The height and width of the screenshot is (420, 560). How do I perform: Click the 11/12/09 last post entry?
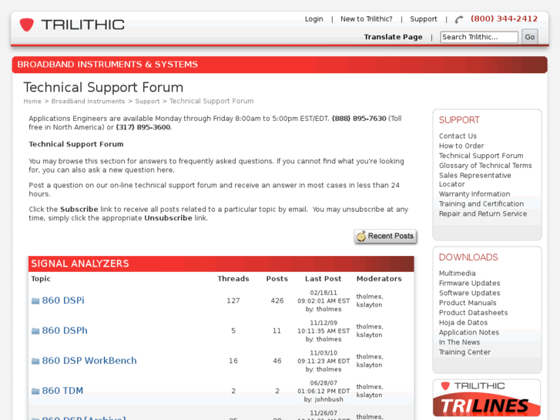(324, 331)
